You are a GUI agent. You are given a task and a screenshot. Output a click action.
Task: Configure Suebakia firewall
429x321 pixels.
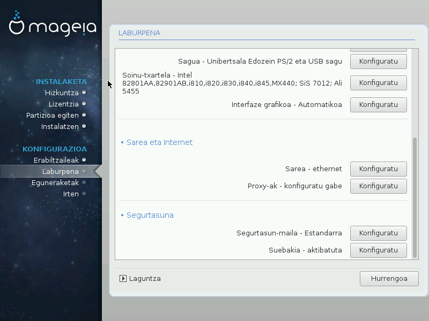click(378, 250)
